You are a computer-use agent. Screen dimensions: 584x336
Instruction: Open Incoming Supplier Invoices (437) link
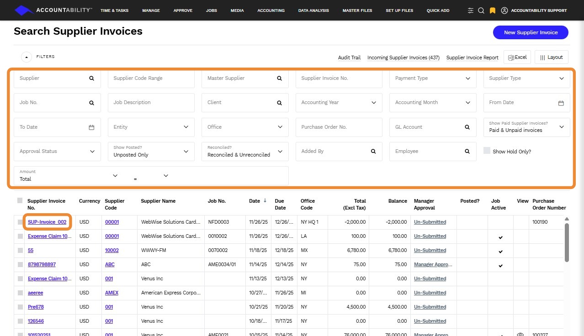point(403,58)
